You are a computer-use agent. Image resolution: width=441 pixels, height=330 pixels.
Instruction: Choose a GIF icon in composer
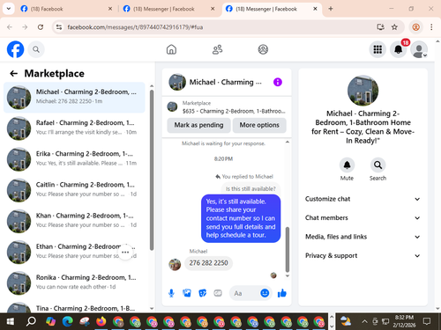click(x=218, y=293)
